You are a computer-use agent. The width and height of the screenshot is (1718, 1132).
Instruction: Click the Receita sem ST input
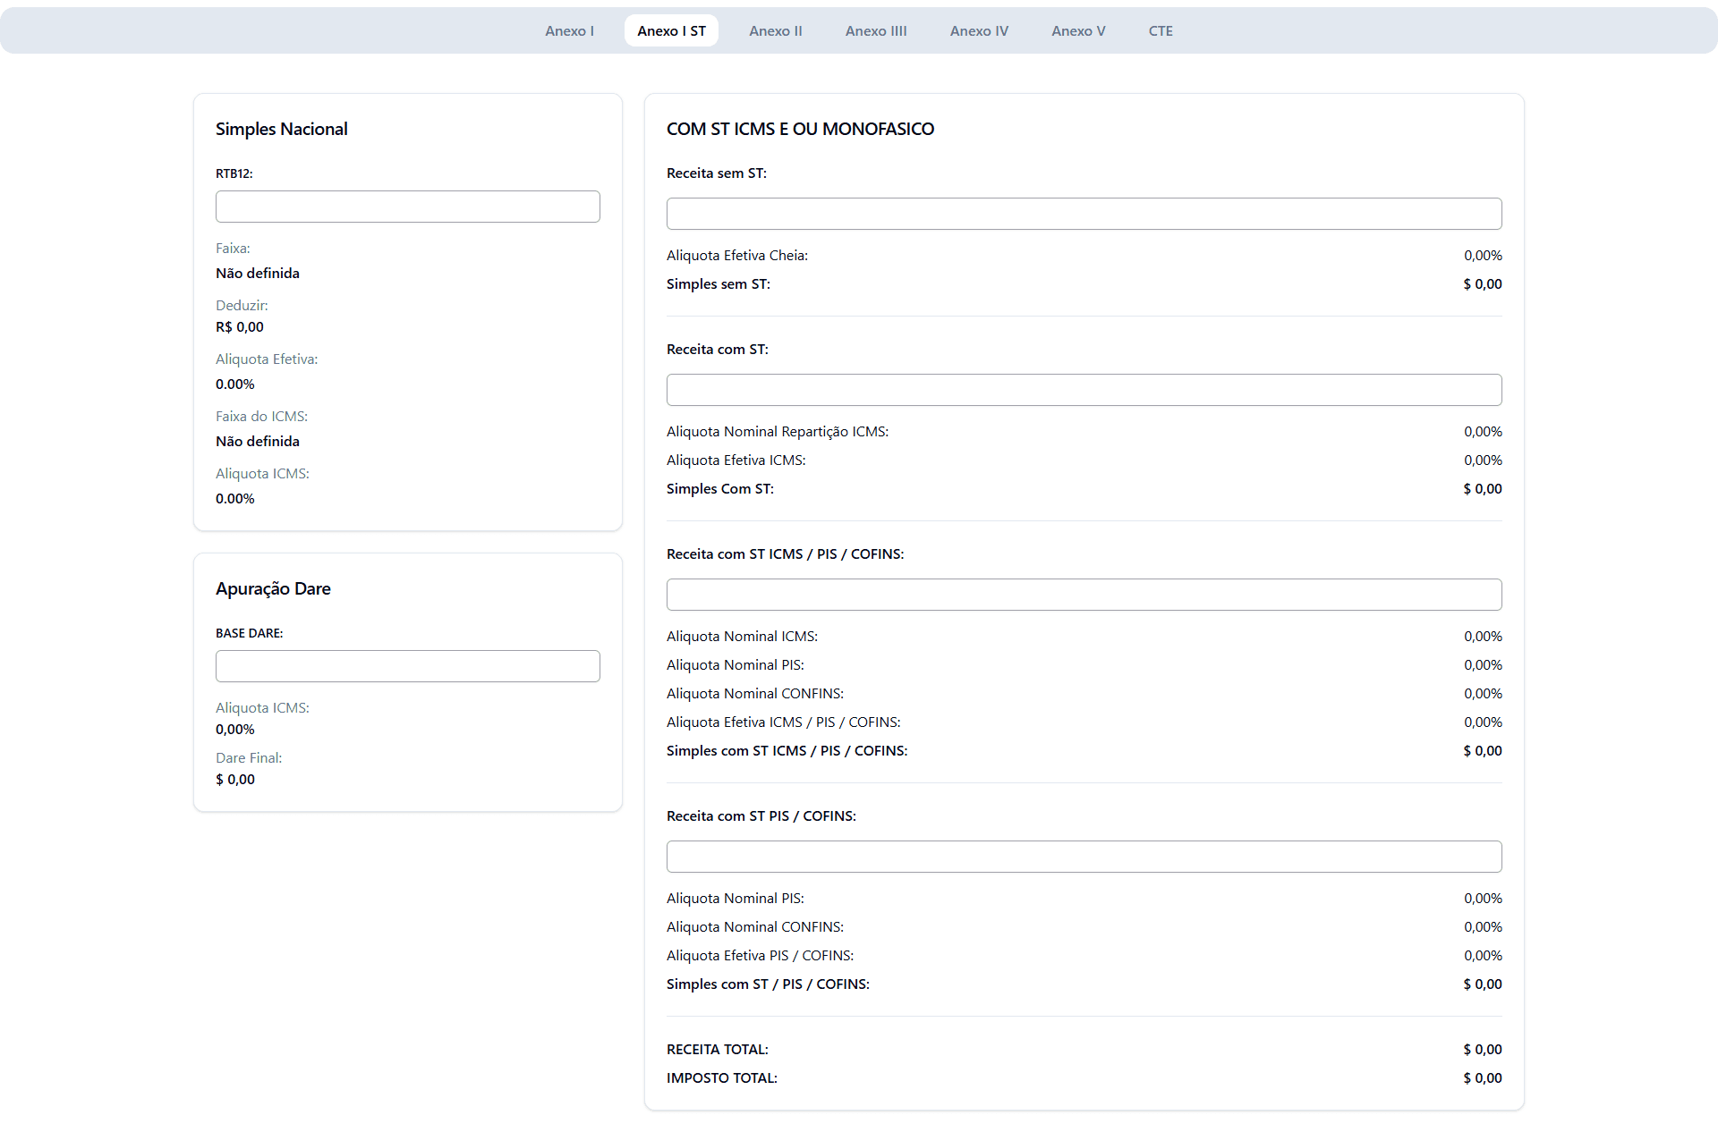point(1084,214)
